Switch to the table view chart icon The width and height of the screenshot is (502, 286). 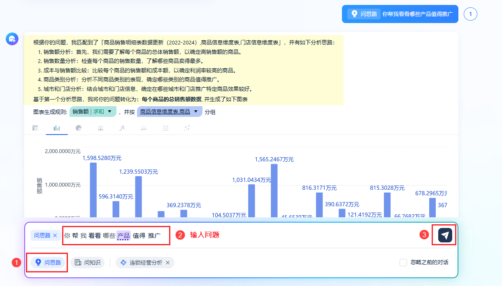[x=35, y=128]
